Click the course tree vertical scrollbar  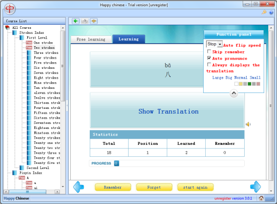pos(63,66)
